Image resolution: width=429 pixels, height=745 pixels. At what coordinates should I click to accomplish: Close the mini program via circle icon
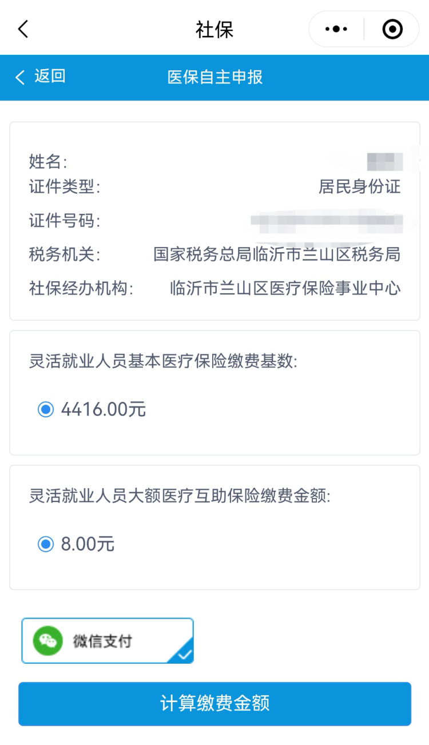coord(392,29)
